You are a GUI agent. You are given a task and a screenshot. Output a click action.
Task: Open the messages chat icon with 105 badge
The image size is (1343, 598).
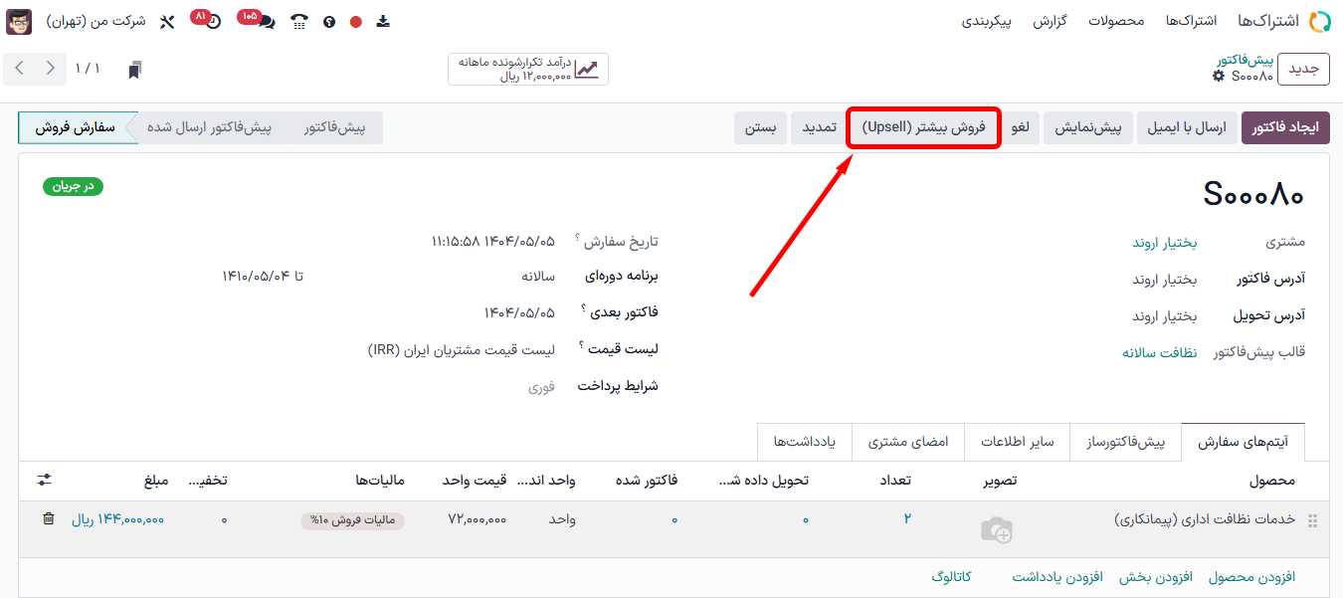pos(265,21)
